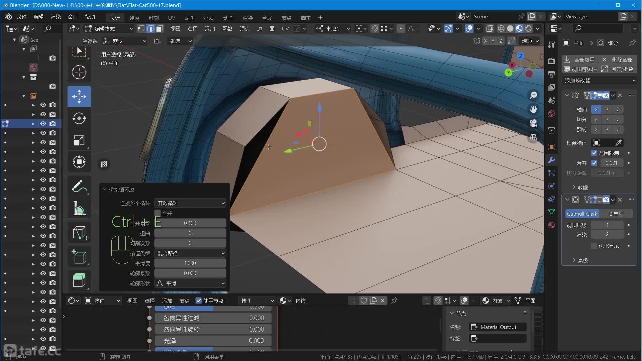Toggle mirror 切分 Y button

(607, 120)
